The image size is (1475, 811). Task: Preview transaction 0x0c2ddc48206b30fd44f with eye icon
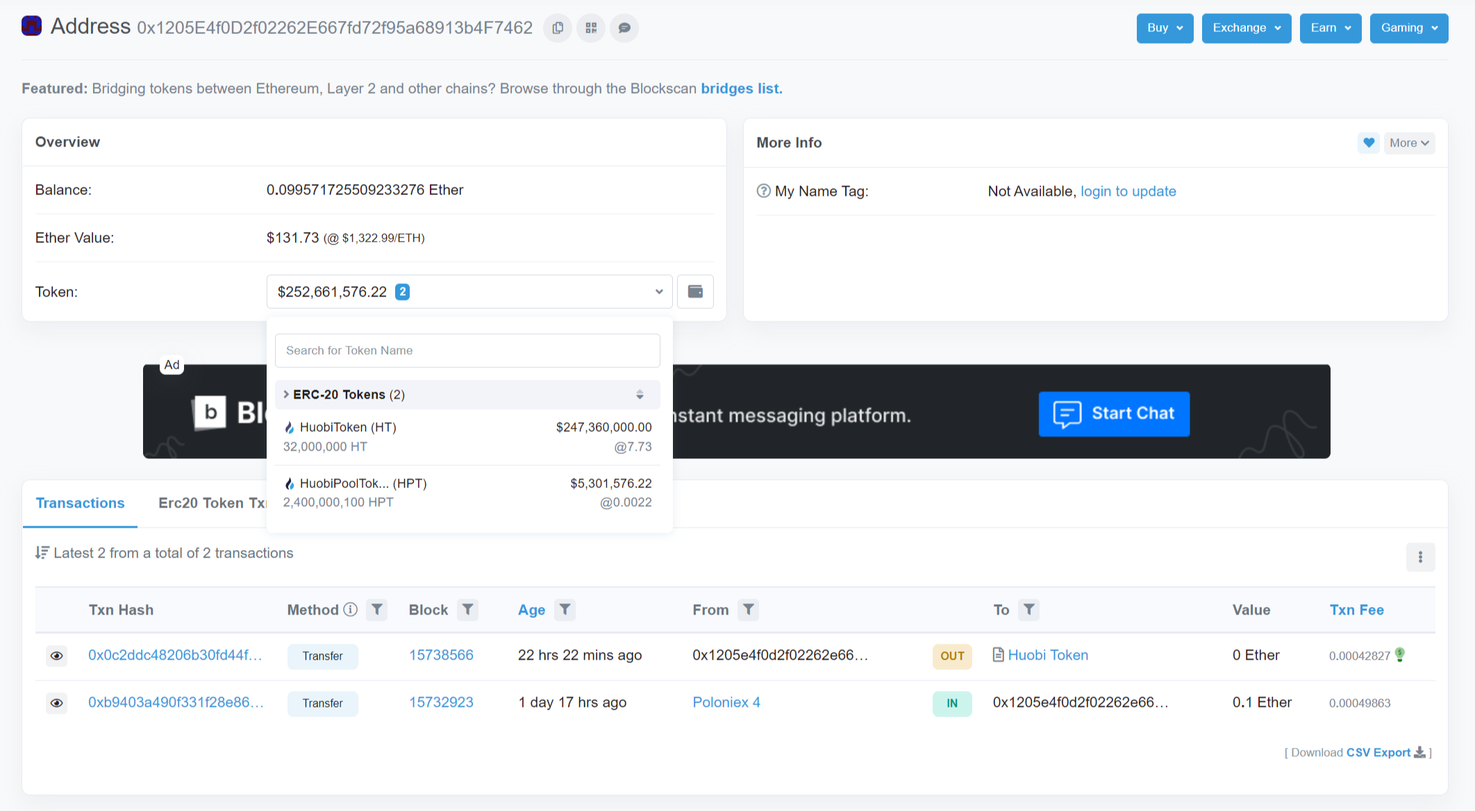57,655
